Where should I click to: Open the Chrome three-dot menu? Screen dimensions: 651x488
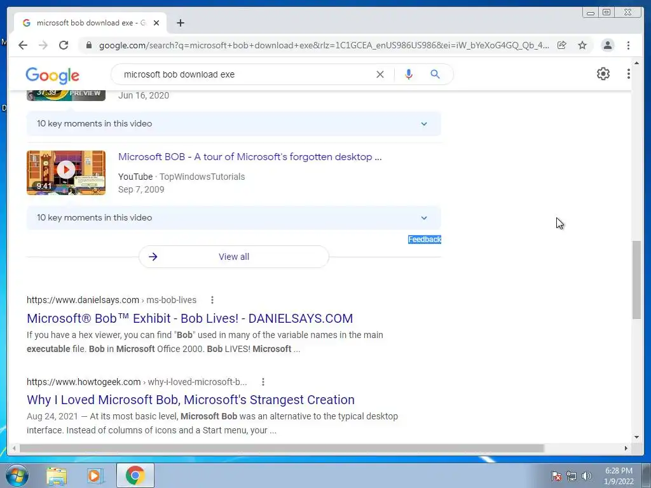pos(629,45)
